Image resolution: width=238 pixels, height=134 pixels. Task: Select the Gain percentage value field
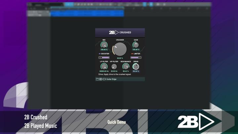(136, 50)
